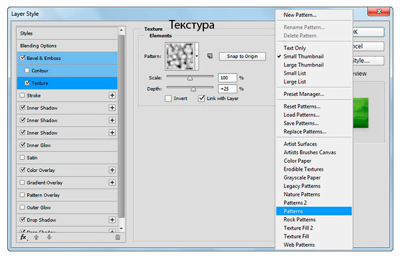Open Preset Manager from the menu
400x258 pixels.
click(303, 94)
